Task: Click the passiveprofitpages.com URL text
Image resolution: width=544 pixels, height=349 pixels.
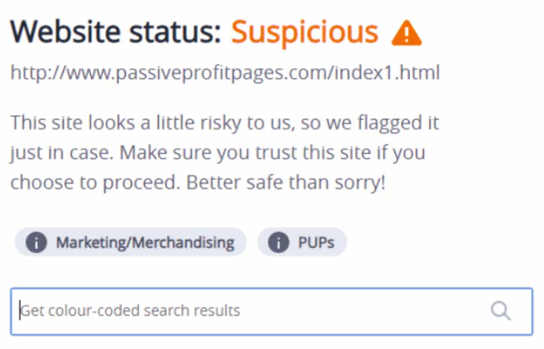Action: point(225,73)
